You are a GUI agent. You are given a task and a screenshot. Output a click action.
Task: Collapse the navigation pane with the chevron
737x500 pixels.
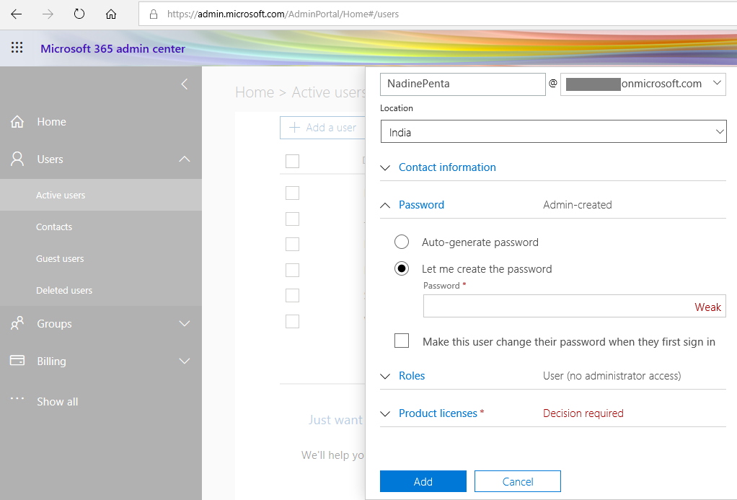(x=184, y=84)
